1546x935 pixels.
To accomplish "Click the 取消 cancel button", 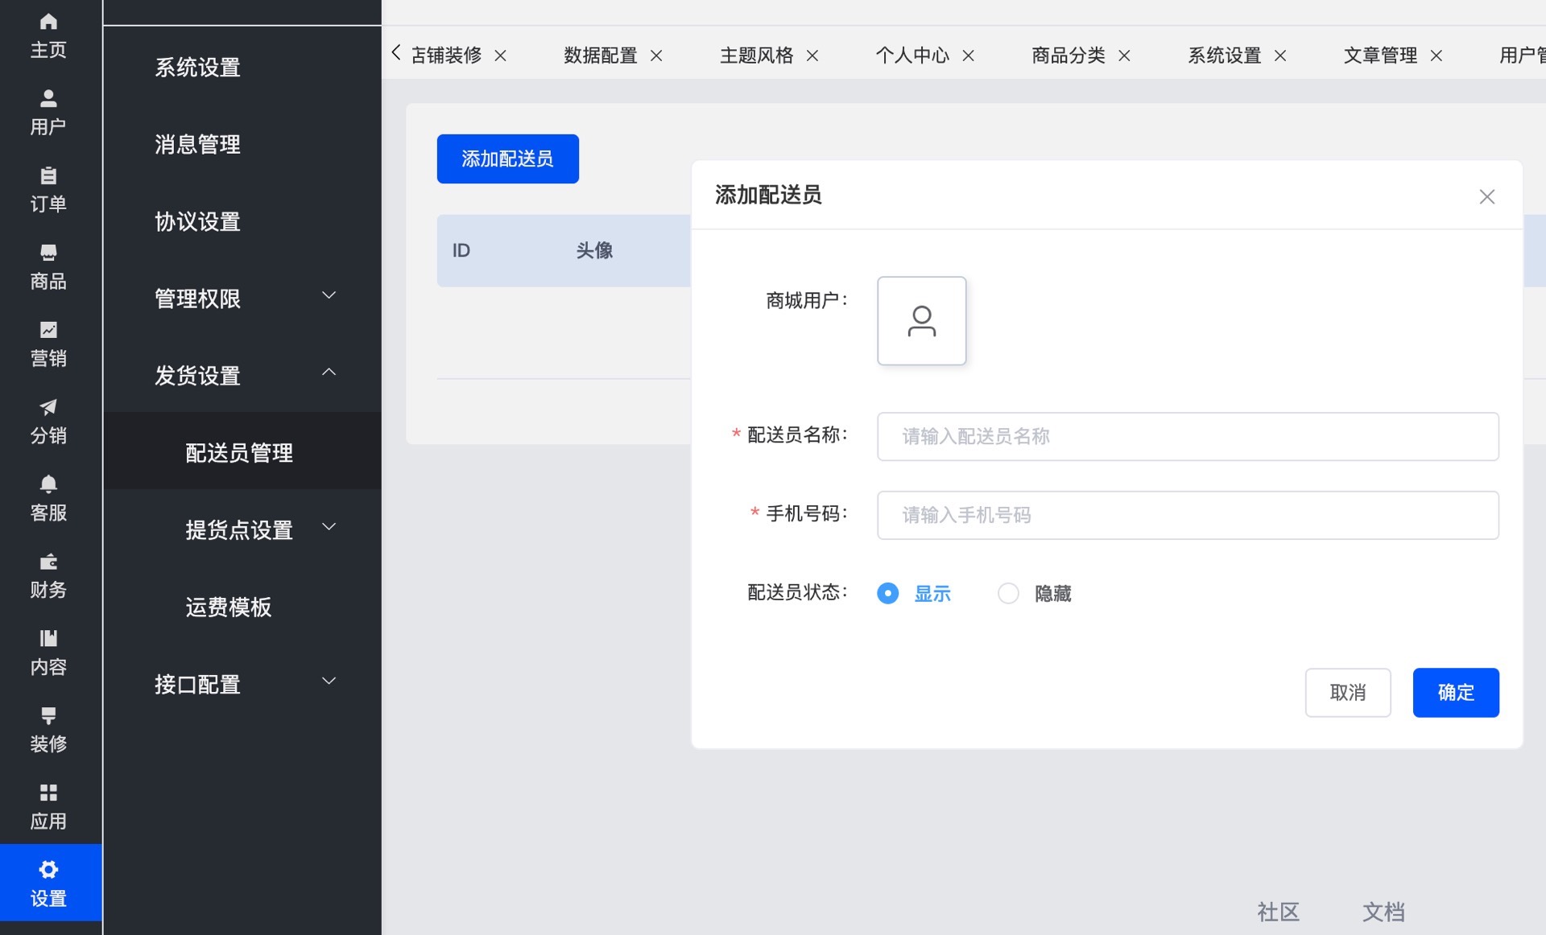I will (x=1347, y=692).
